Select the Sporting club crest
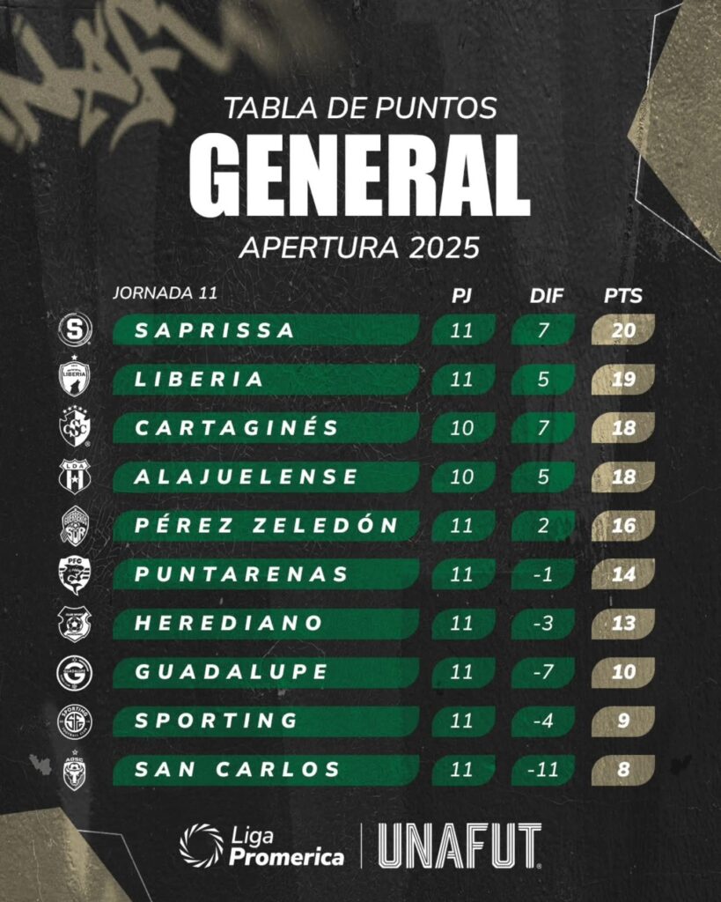Screen dimensions: 721x902 pos(74,721)
